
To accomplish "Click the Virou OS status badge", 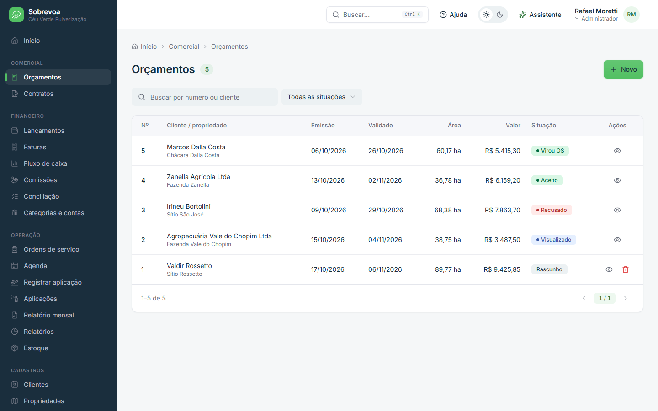I will pyautogui.click(x=550, y=151).
